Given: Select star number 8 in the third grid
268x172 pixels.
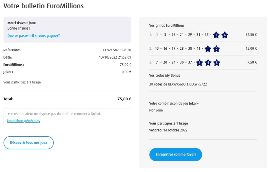Looking at the screenshot, I should (x=216, y=63).
